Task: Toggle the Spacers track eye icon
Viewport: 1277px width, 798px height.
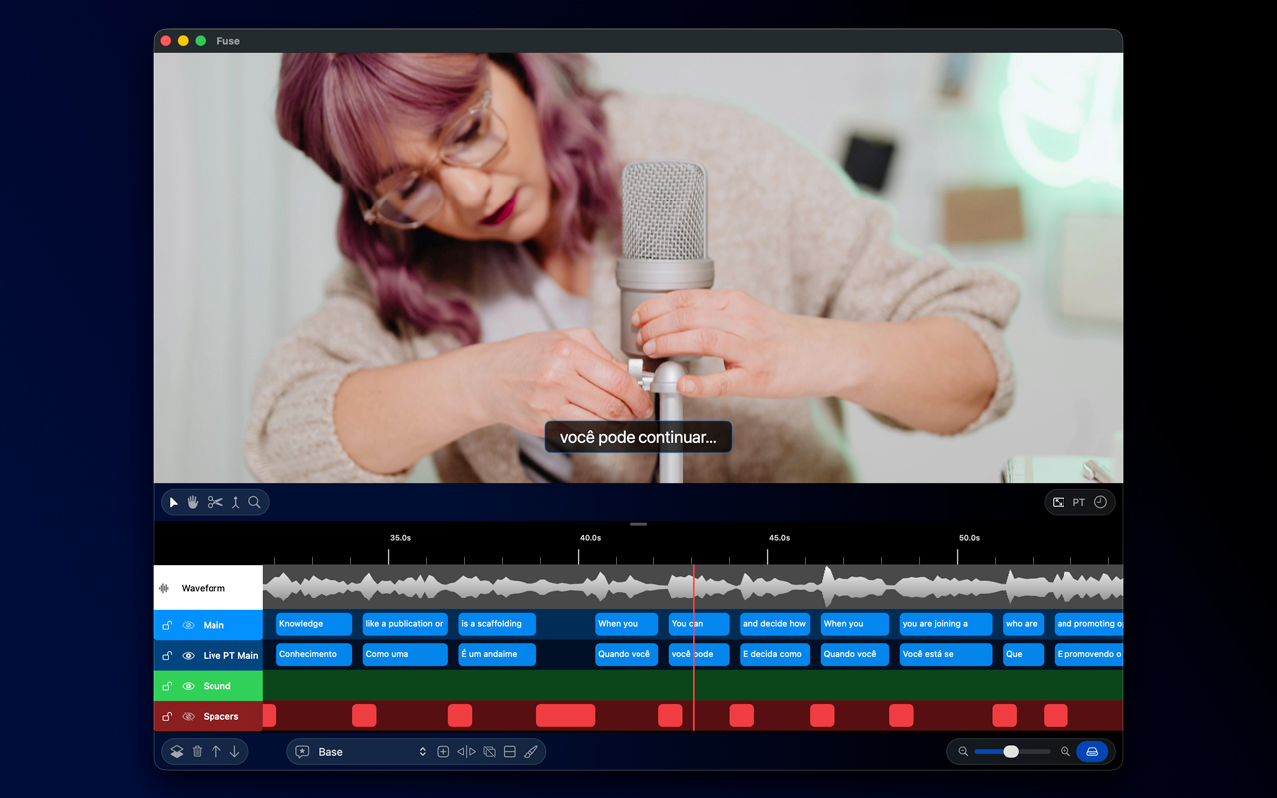Action: 188,717
